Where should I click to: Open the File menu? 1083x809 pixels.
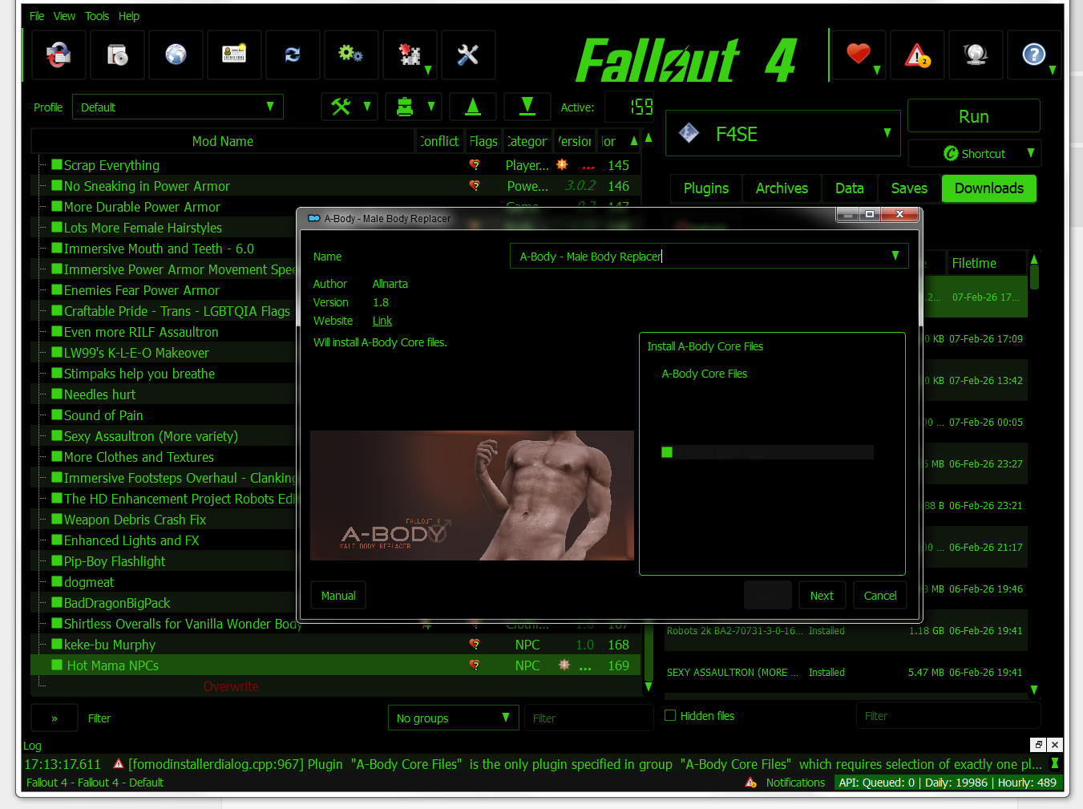pyautogui.click(x=37, y=16)
